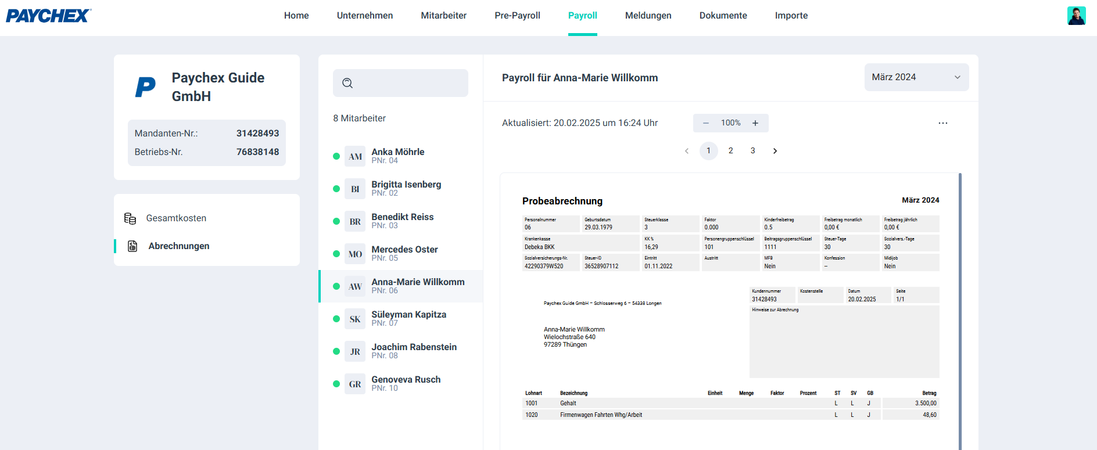Go to page 1 of the payslip
The width and height of the screenshot is (1097, 450).
(x=708, y=151)
